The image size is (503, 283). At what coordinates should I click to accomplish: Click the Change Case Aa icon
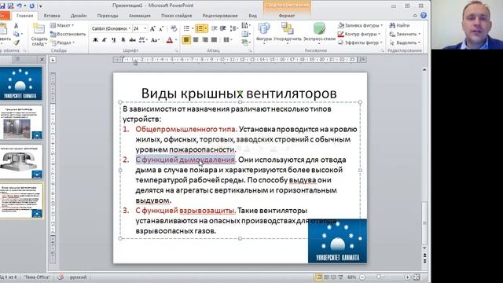click(x=155, y=40)
